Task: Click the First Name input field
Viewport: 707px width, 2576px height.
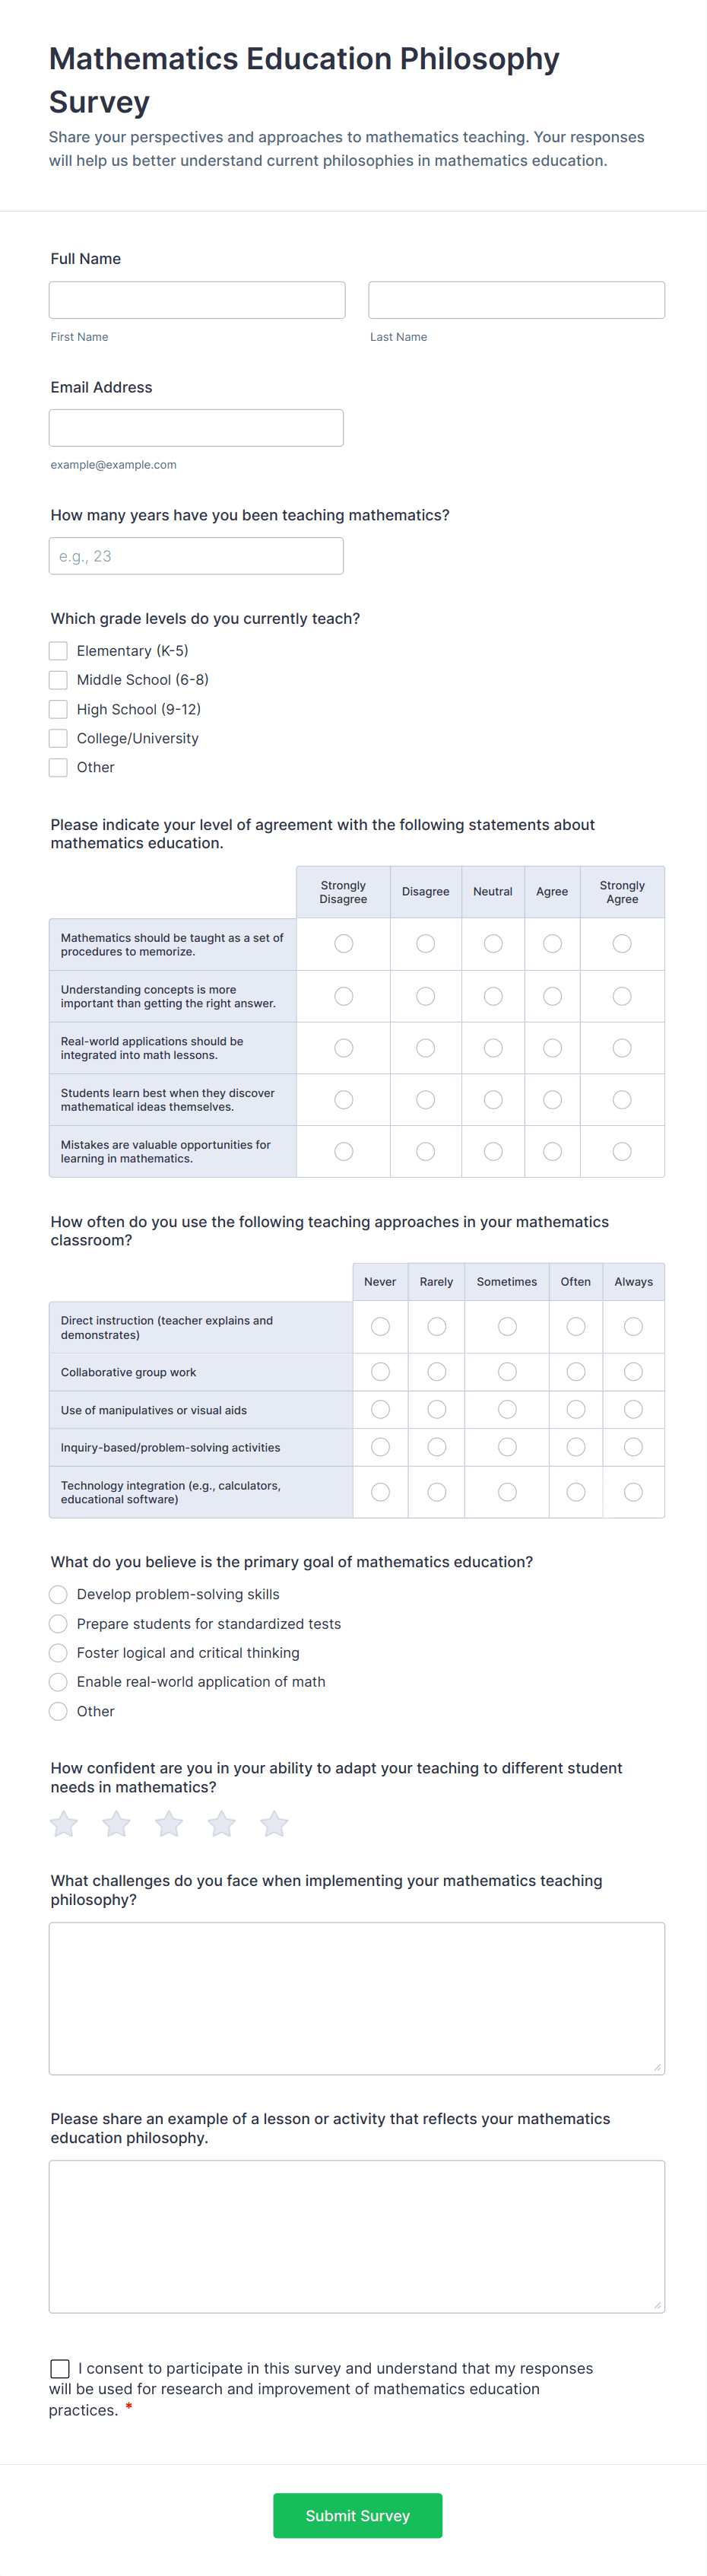Action: click(197, 299)
